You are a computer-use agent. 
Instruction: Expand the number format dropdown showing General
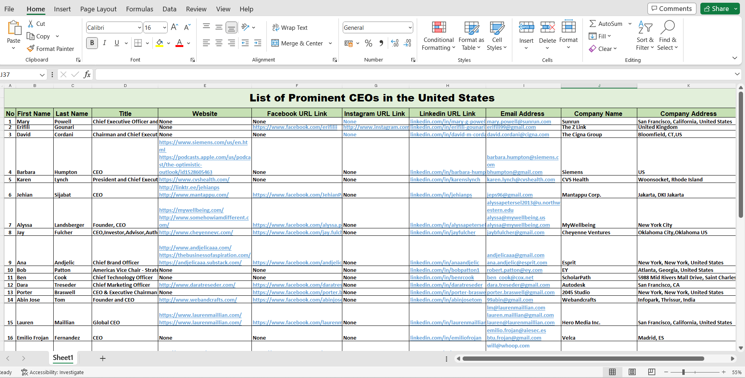click(x=410, y=27)
